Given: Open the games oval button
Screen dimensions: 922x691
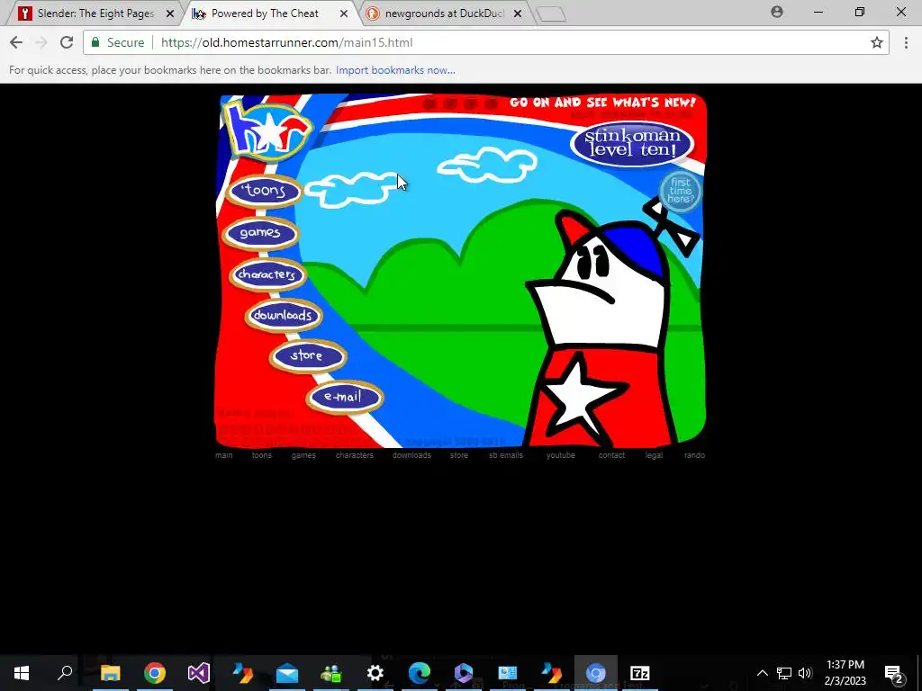Looking at the screenshot, I should (260, 233).
